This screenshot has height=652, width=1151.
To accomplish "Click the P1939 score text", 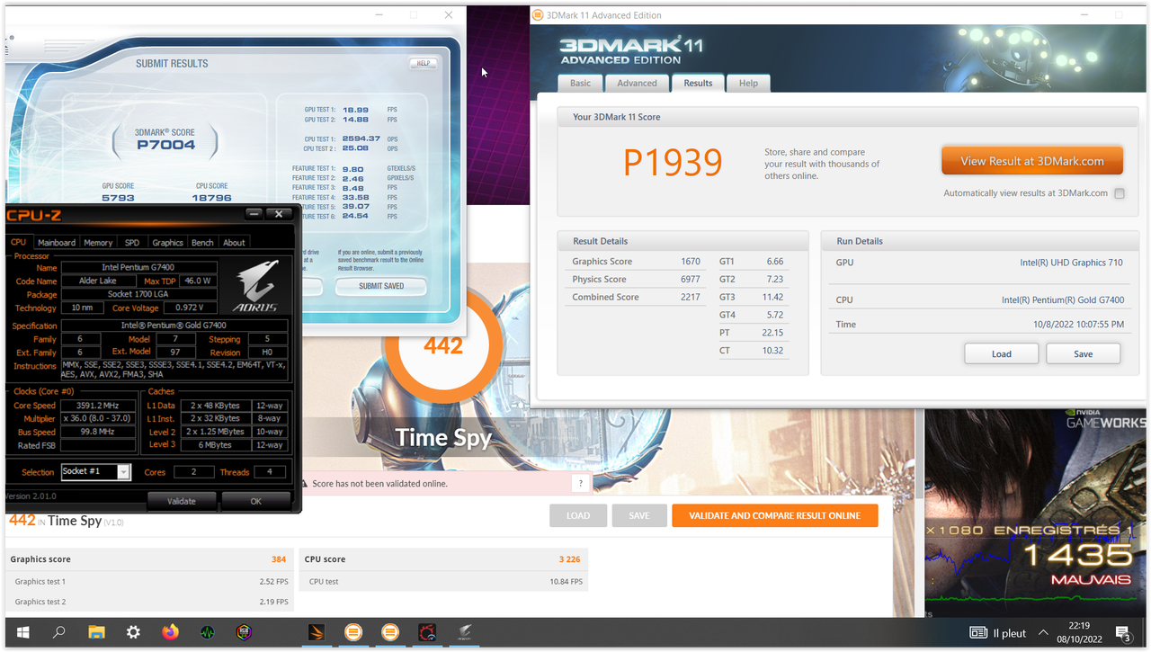I will click(x=673, y=162).
